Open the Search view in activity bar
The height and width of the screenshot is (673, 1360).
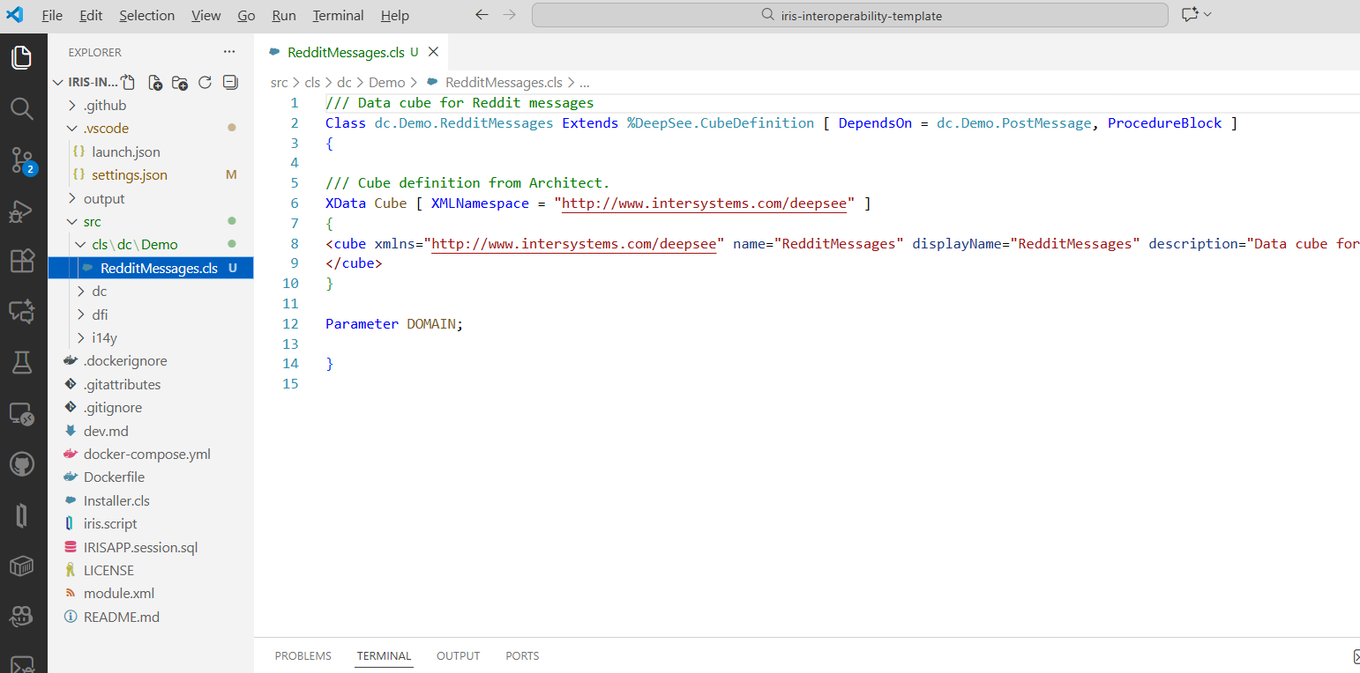click(x=22, y=108)
